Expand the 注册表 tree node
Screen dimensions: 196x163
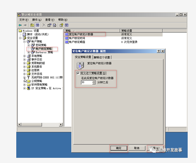24,70
